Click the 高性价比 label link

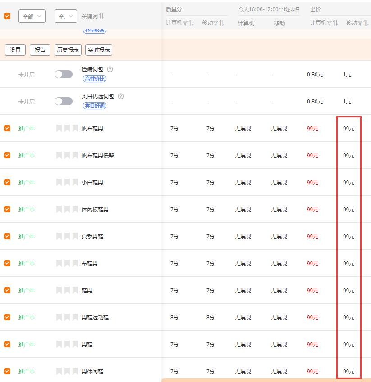(x=94, y=79)
